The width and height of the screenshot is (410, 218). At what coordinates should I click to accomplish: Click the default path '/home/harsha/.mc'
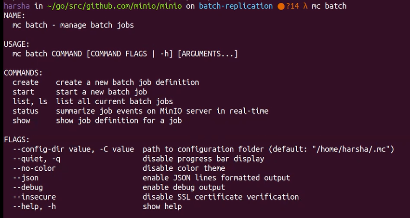click(351, 149)
